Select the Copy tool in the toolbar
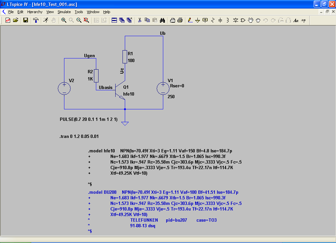 tap(147, 20)
